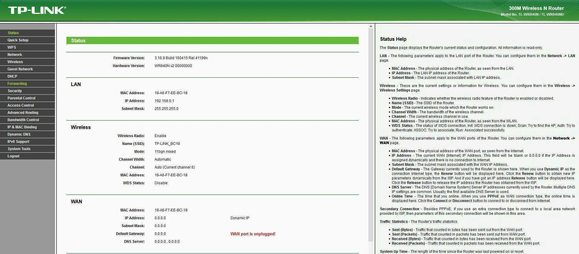
Task: Click the Wireless section heading
Action: (x=81, y=127)
